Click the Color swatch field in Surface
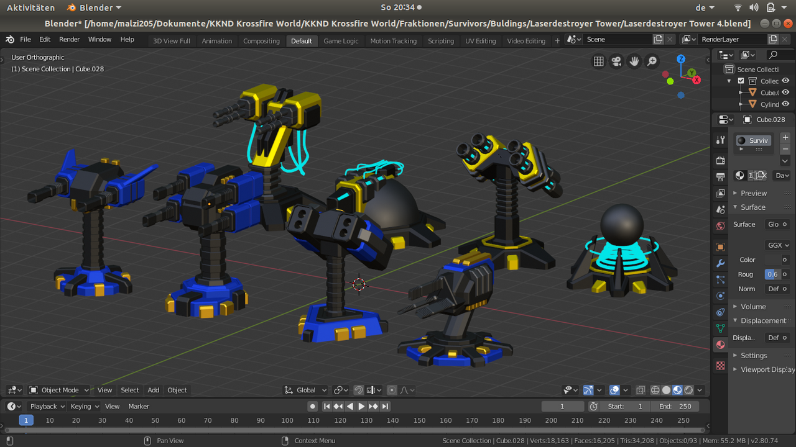The width and height of the screenshot is (796, 447). (x=772, y=260)
